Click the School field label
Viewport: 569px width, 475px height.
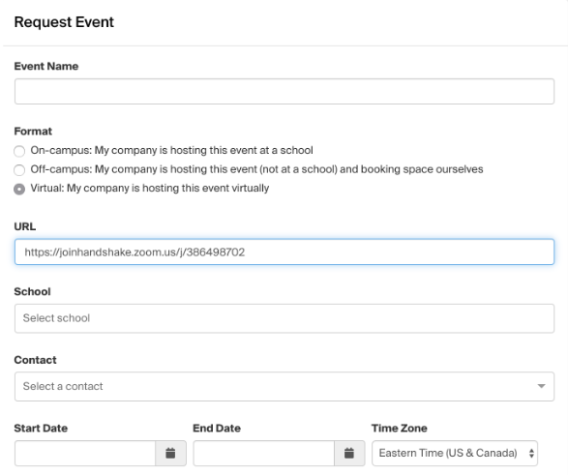(32, 291)
